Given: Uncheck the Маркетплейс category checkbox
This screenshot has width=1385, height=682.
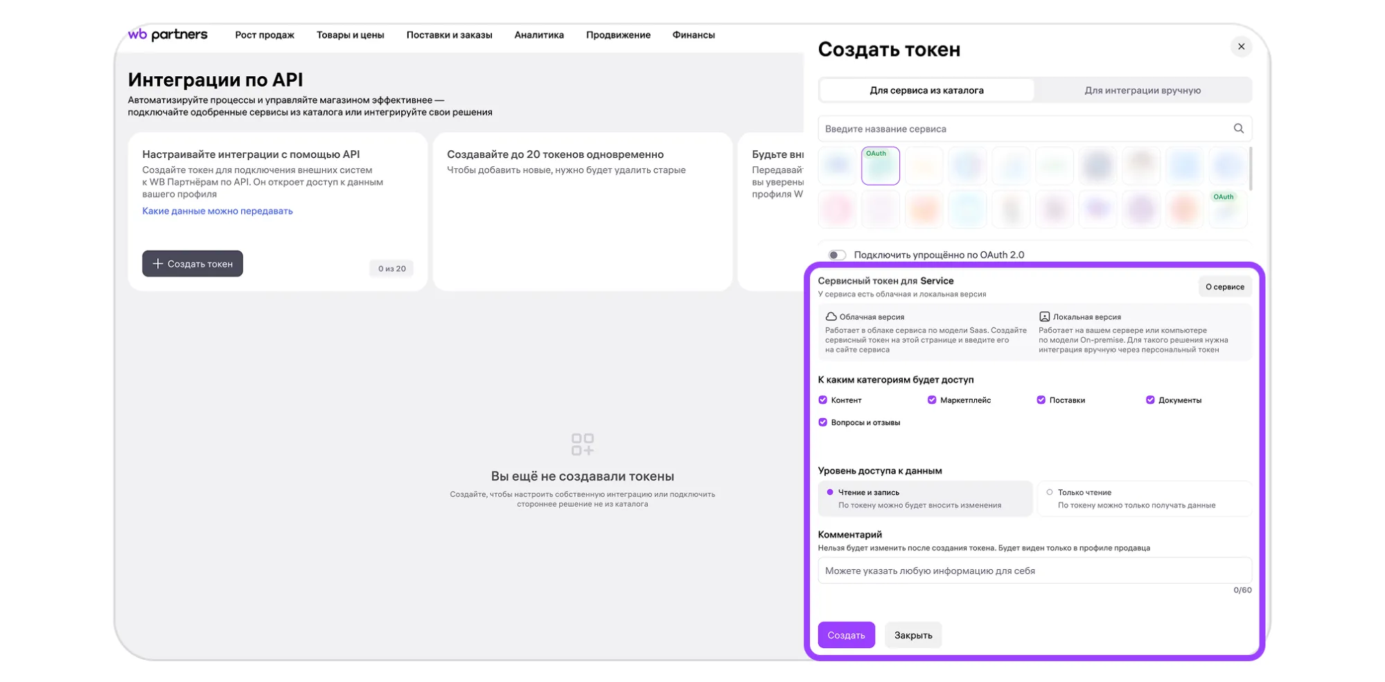Looking at the screenshot, I should 932,400.
